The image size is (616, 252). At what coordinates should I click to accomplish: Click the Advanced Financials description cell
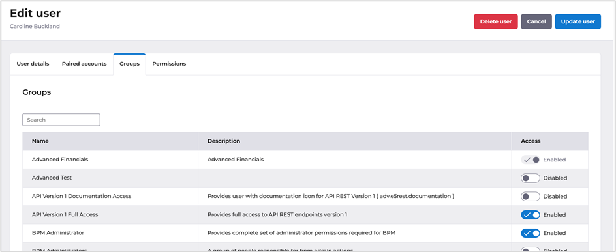click(355, 160)
